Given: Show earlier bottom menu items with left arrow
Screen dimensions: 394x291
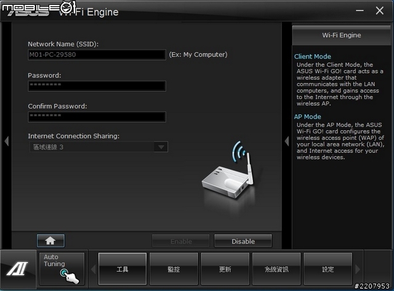Looking at the screenshot, I should pos(93,269).
